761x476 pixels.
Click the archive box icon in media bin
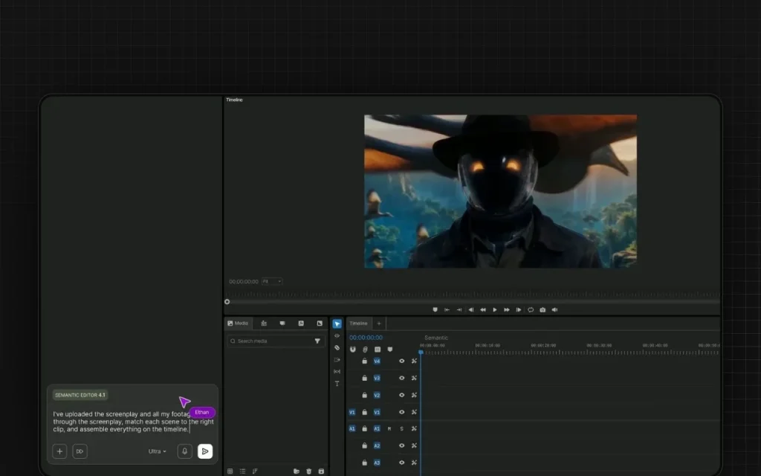tap(321, 471)
